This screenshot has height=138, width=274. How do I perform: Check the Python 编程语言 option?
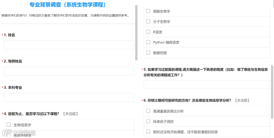pyautogui.click(x=148, y=42)
